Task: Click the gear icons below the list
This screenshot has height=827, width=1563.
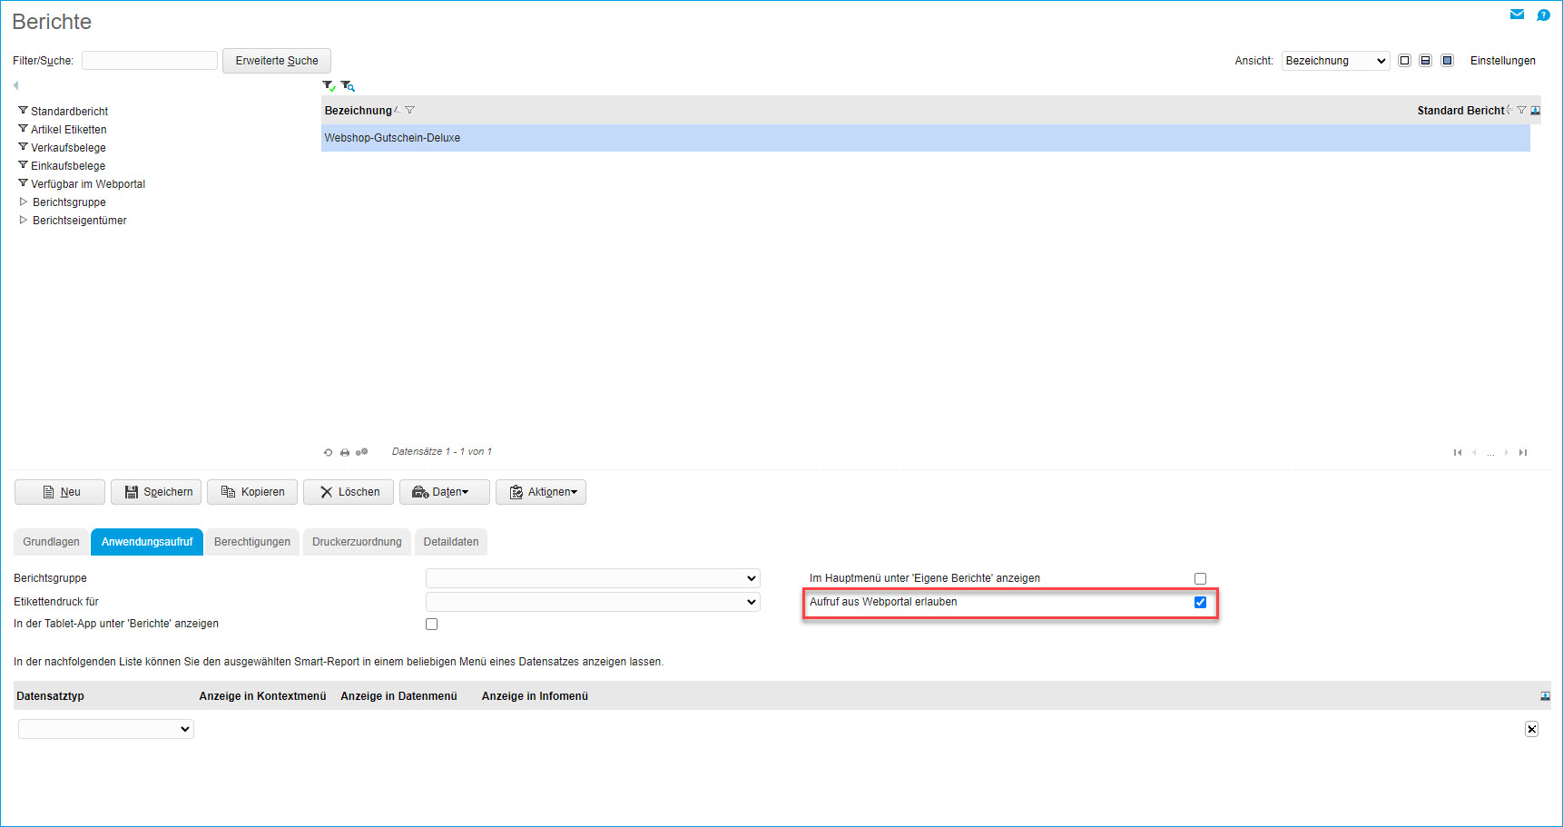Action: pos(362,452)
